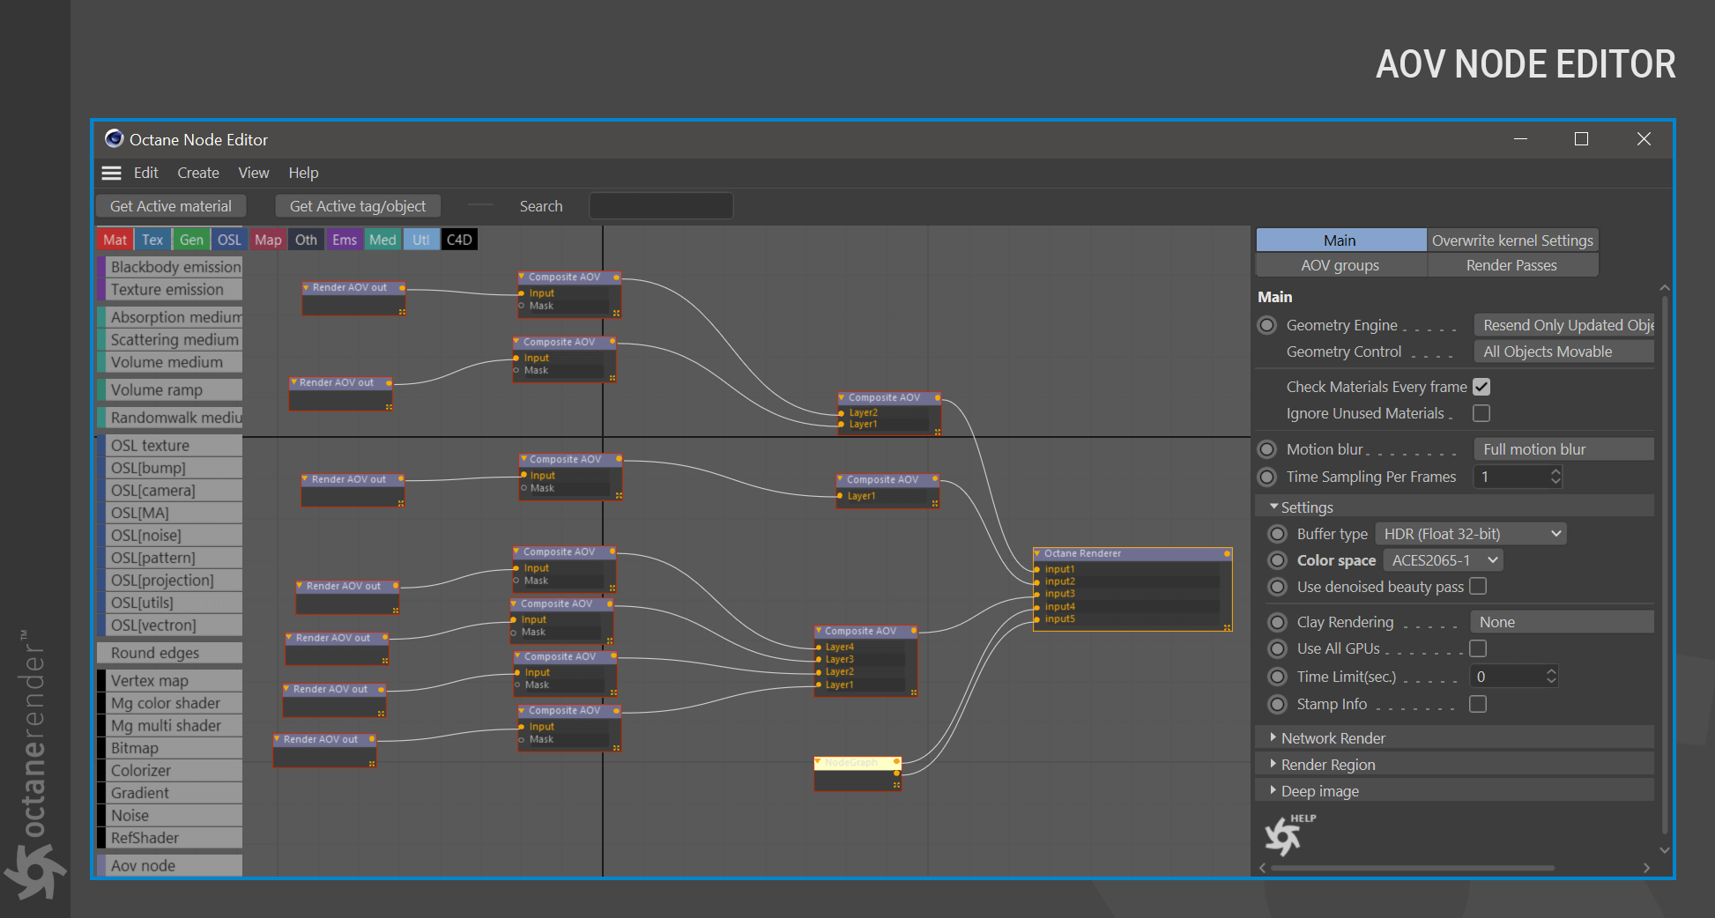Expand Network Render section
This screenshot has height=918, width=1715.
point(1273,737)
